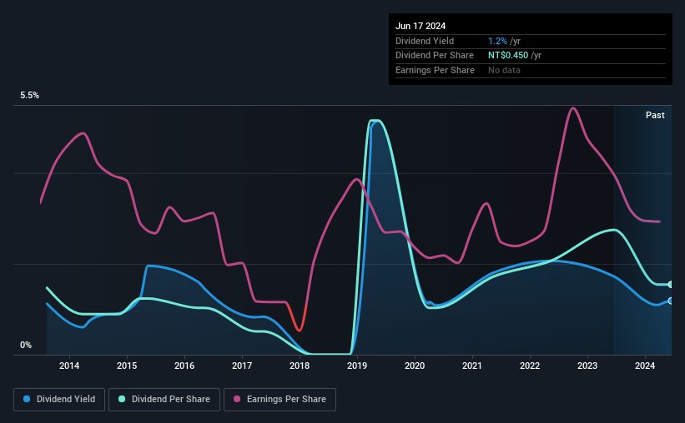Toggle the Earnings Per Share legend button

(x=280, y=400)
